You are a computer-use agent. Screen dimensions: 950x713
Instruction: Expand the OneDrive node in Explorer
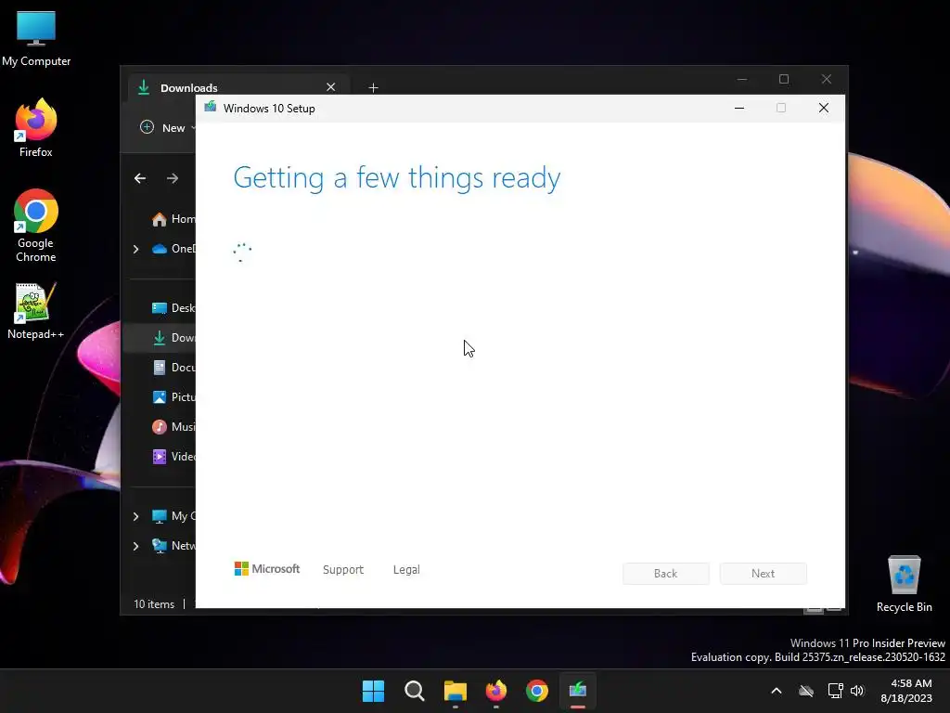coord(135,249)
